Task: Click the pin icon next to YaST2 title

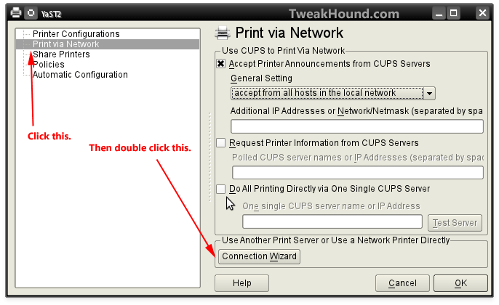Action: pyautogui.click(x=31, y=13)
